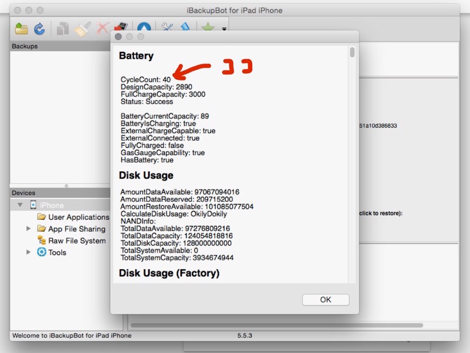Screen dimensions: 470x353
Task: Click the grayed duplicate files toolbar icon
Action: (x=62, y=29)
